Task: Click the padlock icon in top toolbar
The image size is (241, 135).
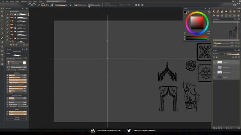Action: point(70,5)
